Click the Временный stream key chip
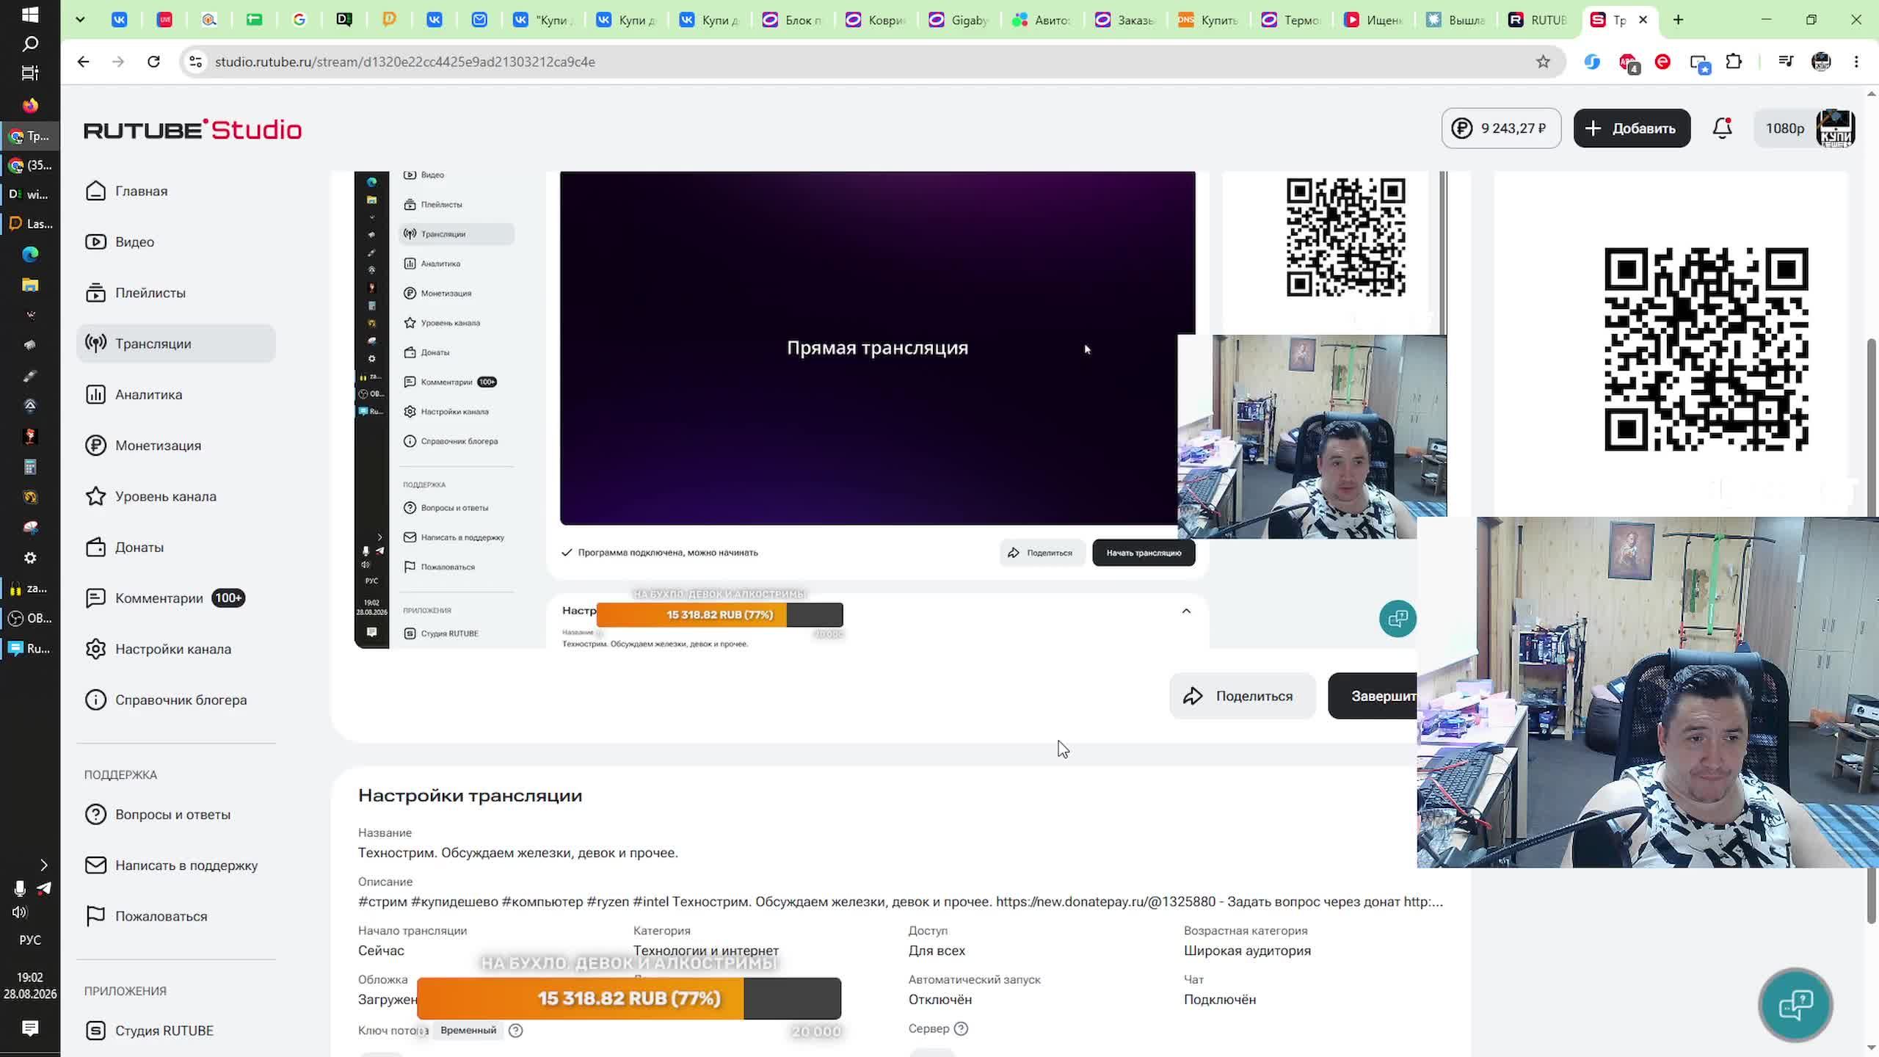Screen dimensions: 1879x1057 pos(468,1031)
